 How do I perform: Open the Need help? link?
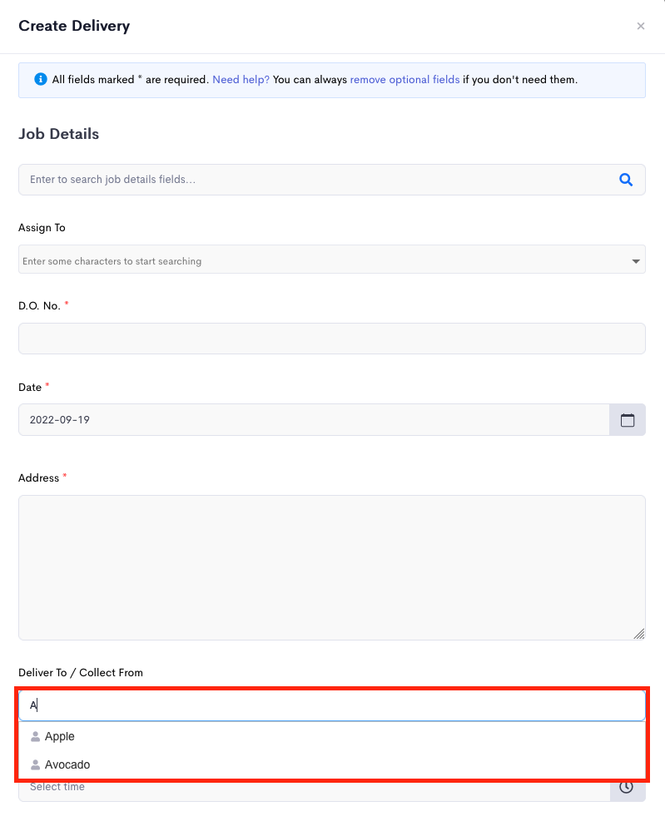click(x=241, y=80)
